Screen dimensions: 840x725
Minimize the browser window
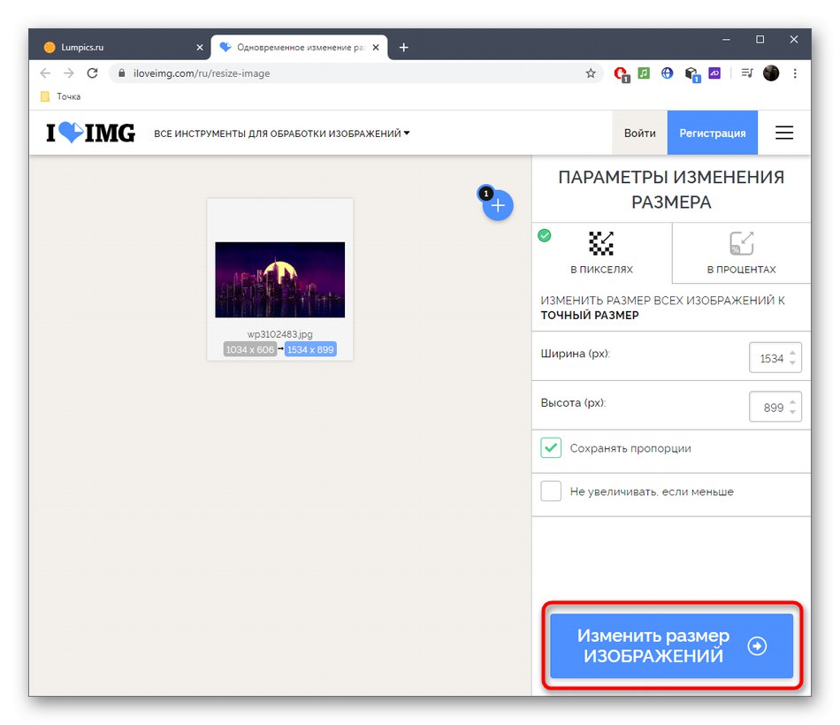727,40
